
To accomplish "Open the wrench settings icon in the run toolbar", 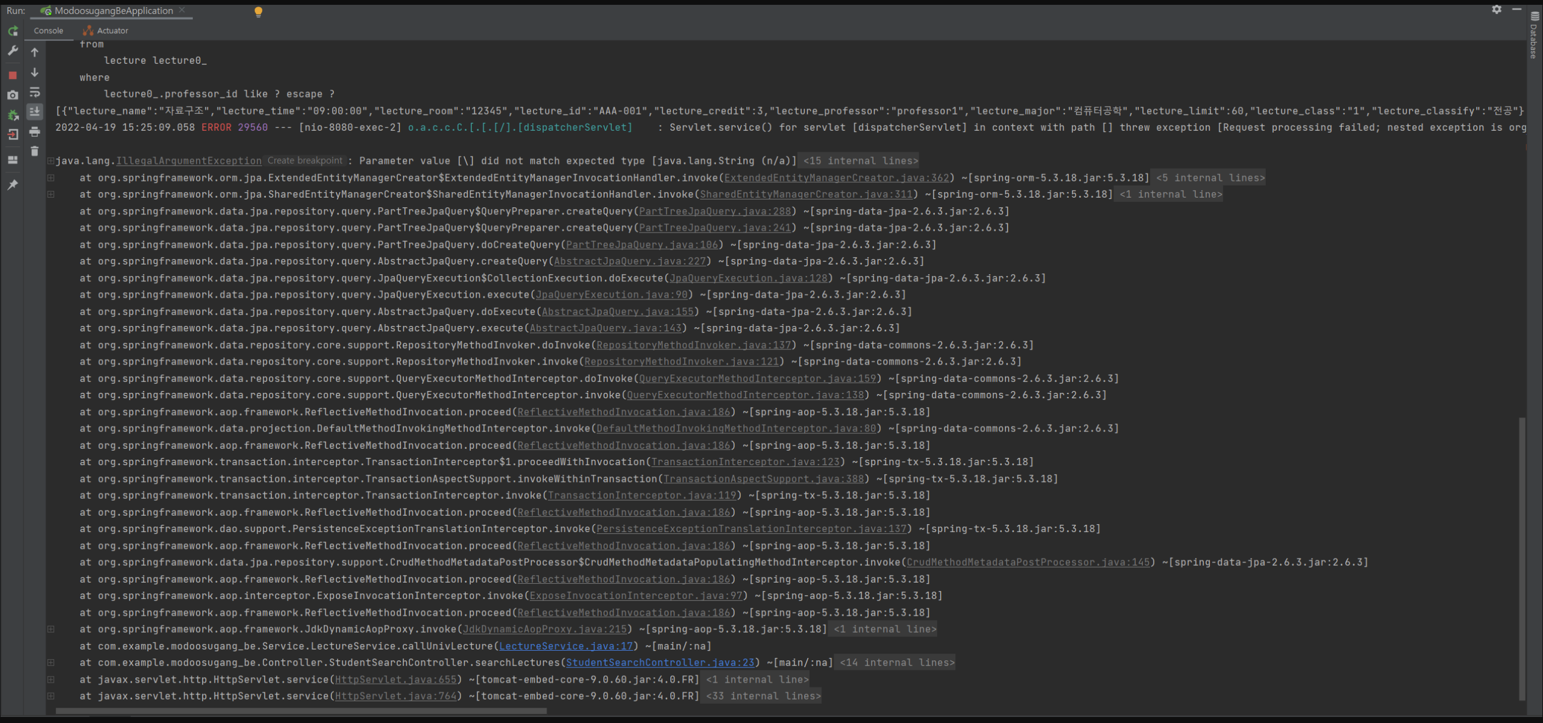I will point(13,51).
